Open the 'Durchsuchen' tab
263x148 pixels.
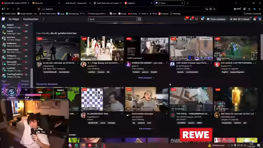(31, 19)
